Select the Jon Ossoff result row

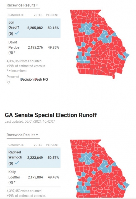[x=34, y=28]
